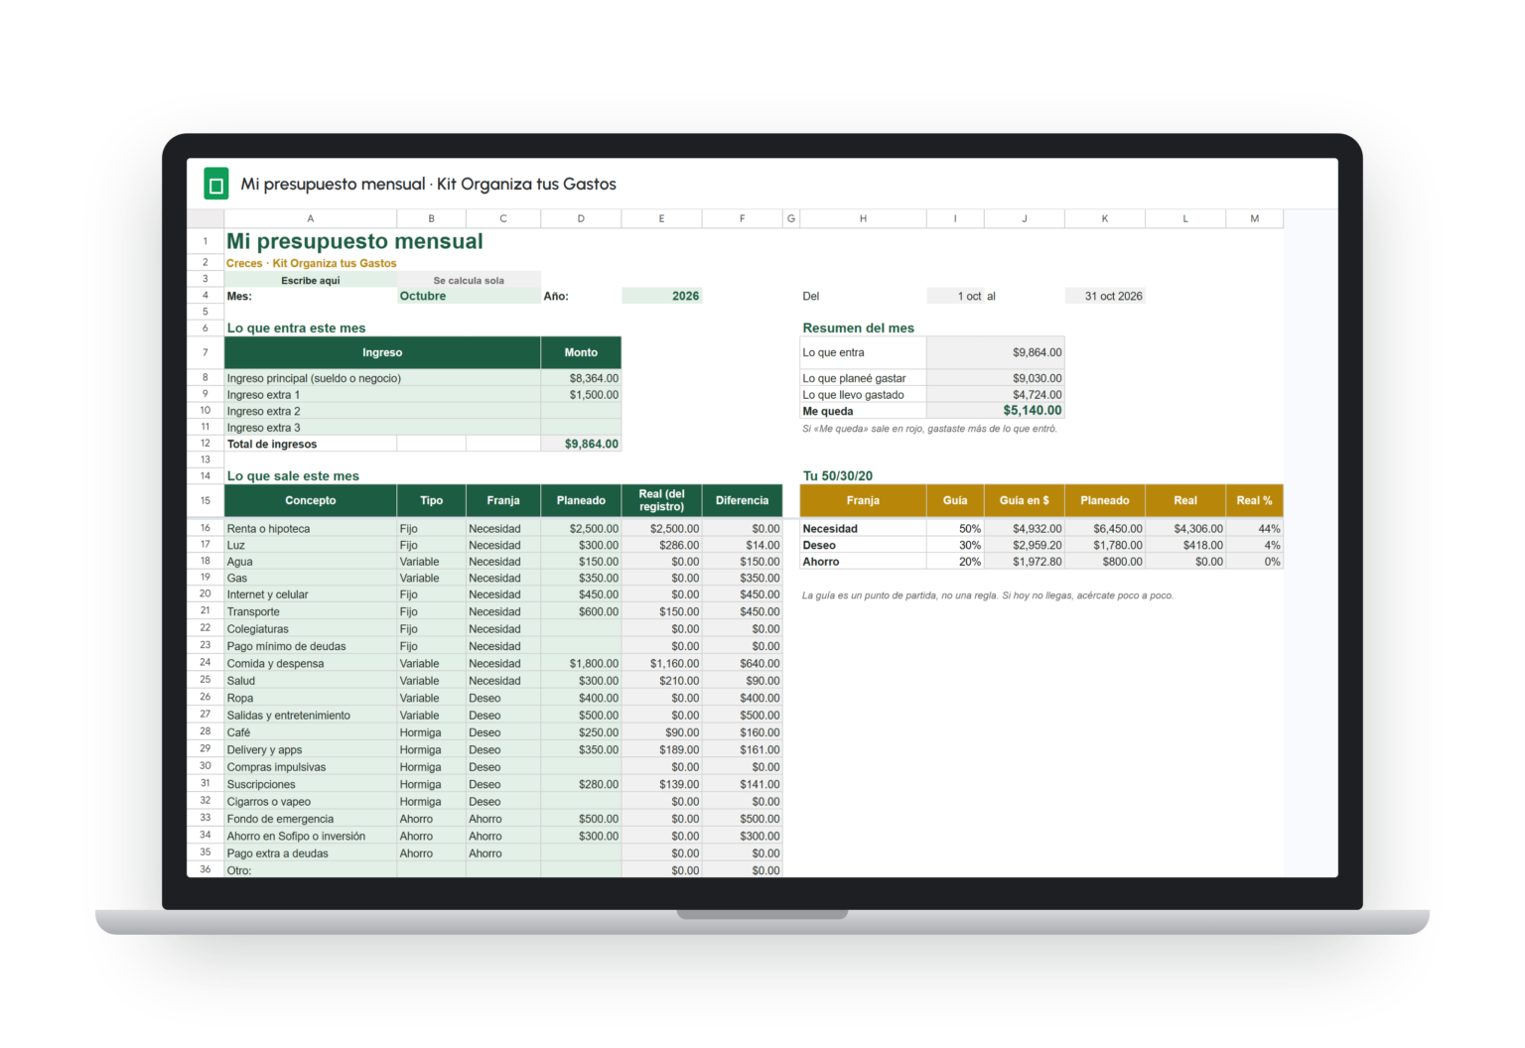Click the "Monto" table header
Image resolution: width=1525 pixels, height=1048 pixels.
point(581,352)
